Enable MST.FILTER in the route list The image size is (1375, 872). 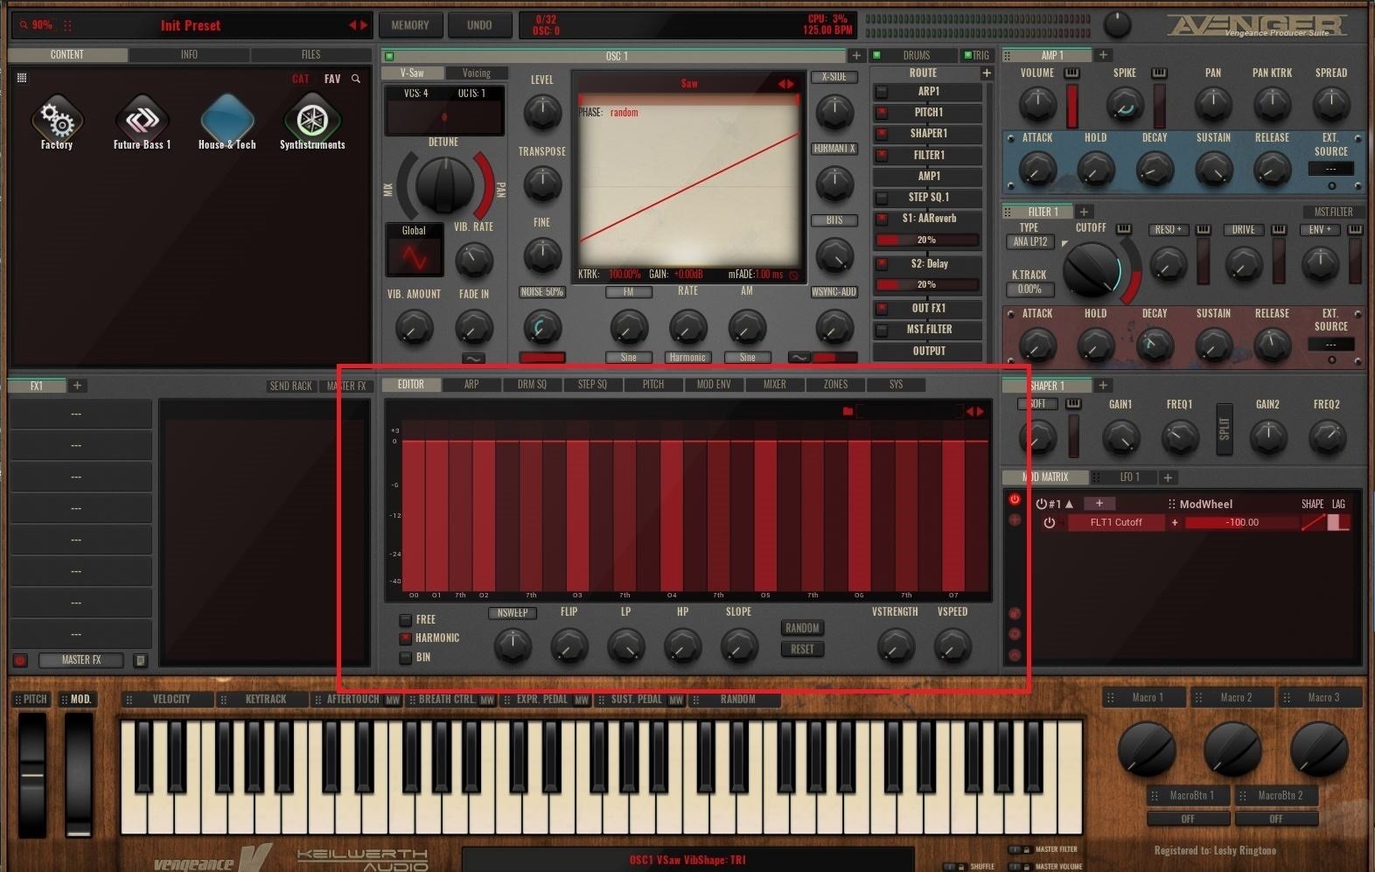click(x=882, y=330)
